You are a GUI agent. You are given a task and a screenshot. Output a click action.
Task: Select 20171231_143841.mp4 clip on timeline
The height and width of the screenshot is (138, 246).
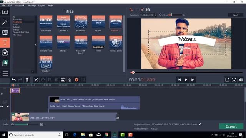click(x=64, y=117)
